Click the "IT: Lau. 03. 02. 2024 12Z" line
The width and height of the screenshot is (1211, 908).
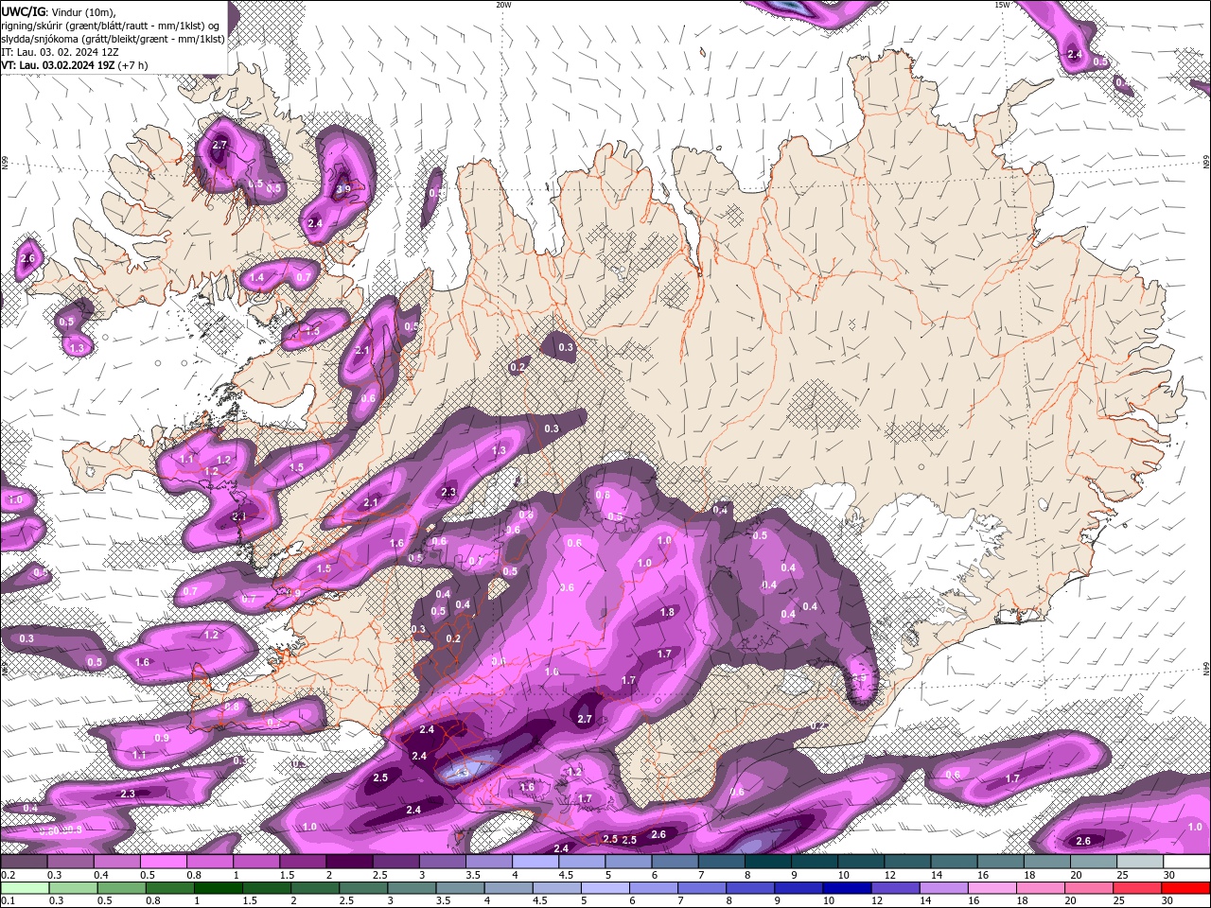click(59, 52)
